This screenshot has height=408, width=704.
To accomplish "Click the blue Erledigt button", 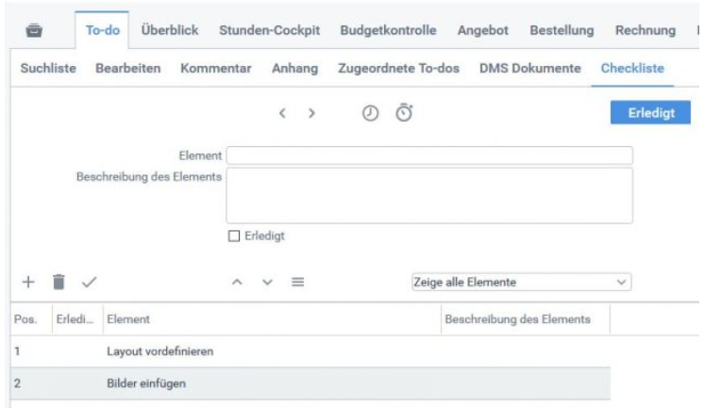I will click(650, 112).
